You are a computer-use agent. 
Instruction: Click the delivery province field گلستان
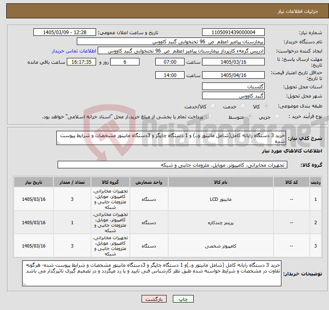[x=233, y=86]
